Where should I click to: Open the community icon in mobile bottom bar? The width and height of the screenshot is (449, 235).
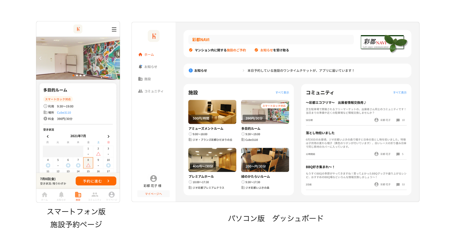coord(95,195)
